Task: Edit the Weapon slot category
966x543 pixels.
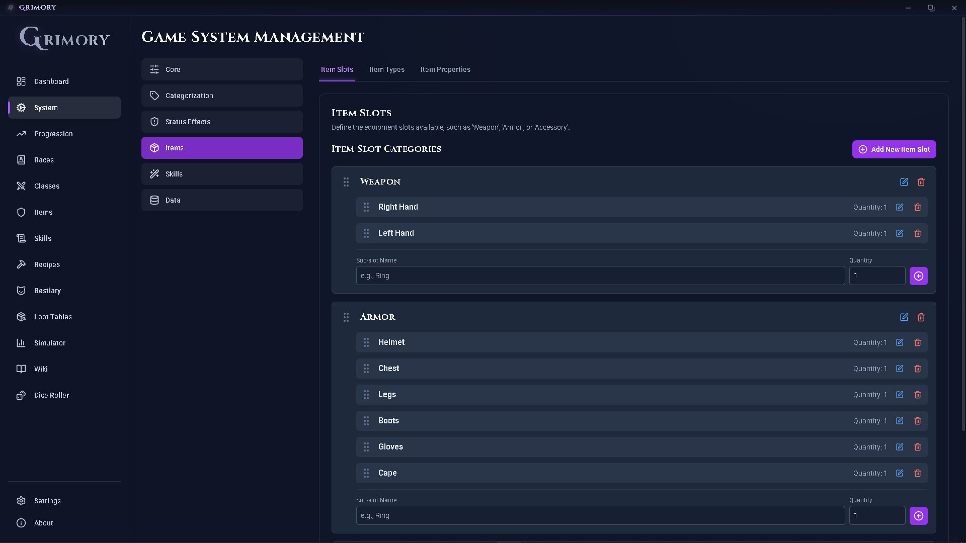Action: coord(904,182)
